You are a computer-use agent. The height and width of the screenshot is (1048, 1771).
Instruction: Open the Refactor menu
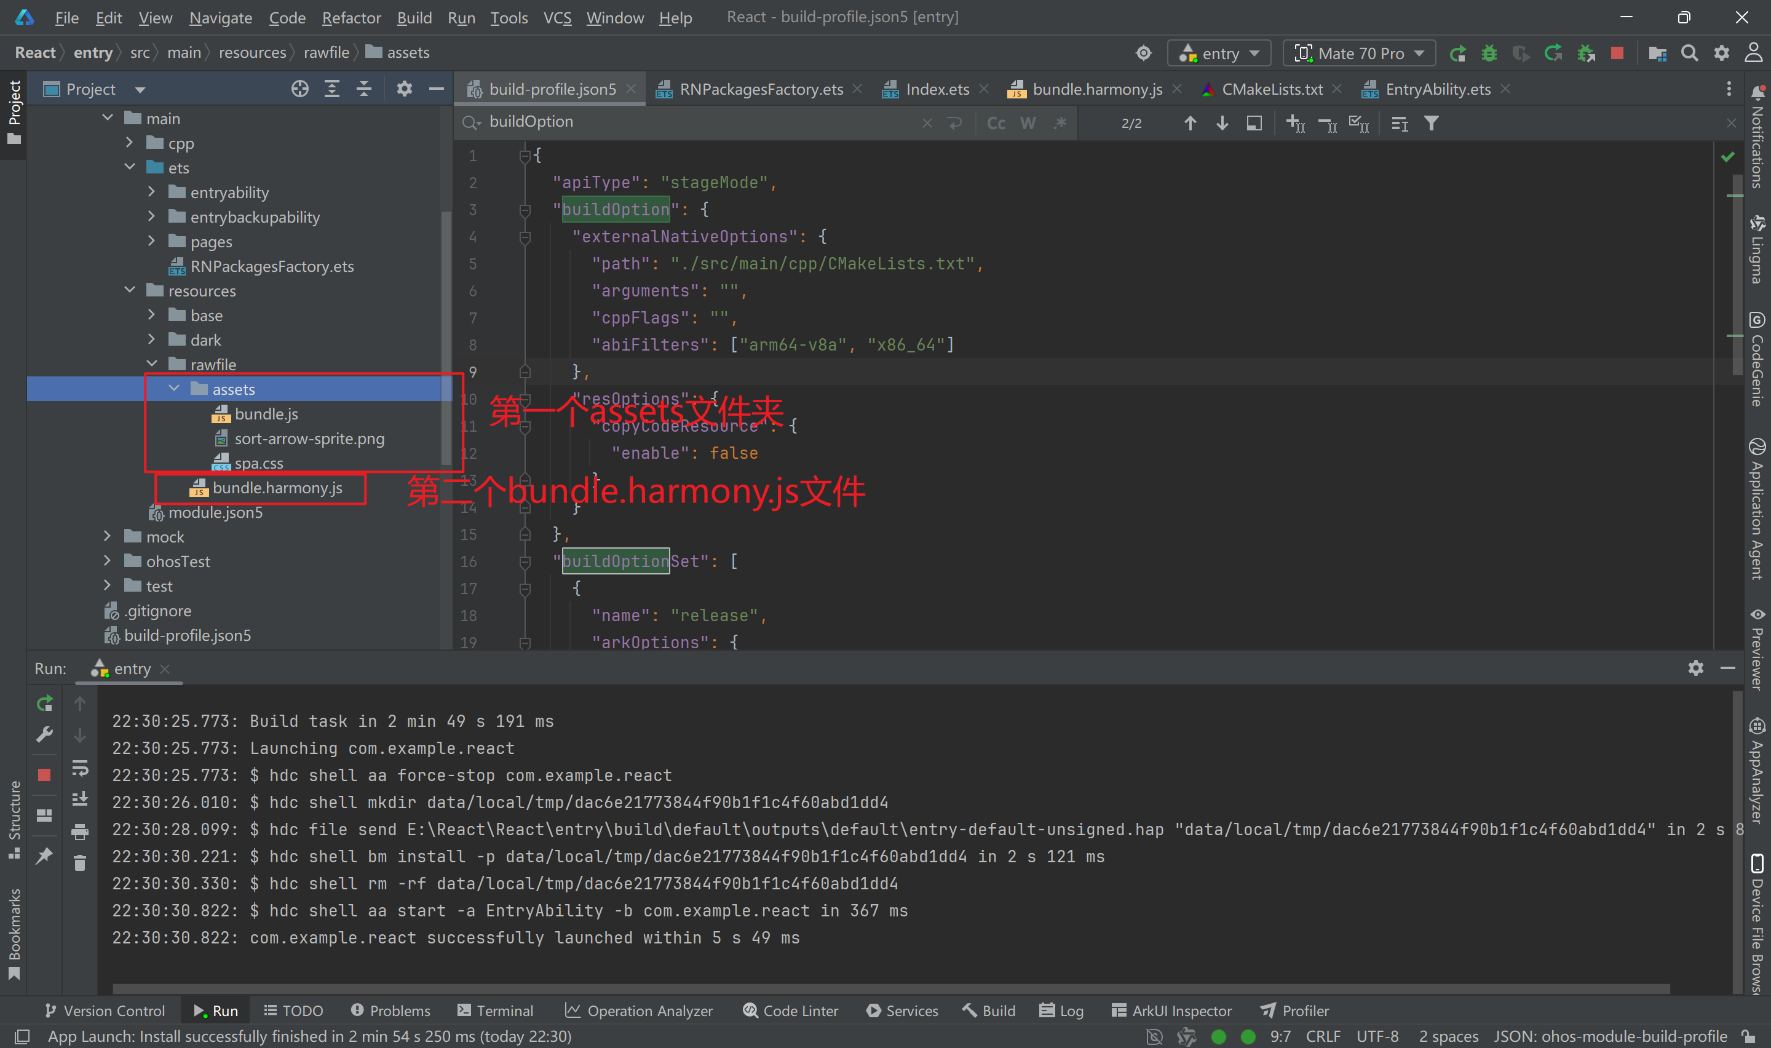pos(351,18)
